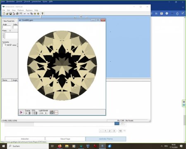Open the View menu in GemCad

[14, 10]
